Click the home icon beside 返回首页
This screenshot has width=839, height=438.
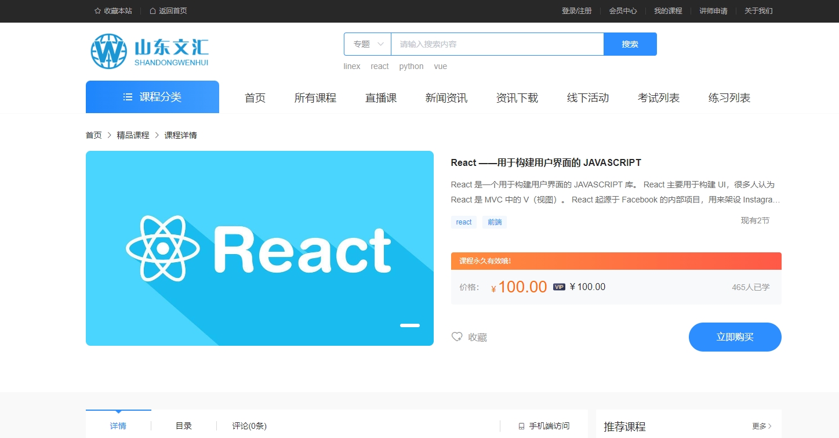(x=152, y=11)
